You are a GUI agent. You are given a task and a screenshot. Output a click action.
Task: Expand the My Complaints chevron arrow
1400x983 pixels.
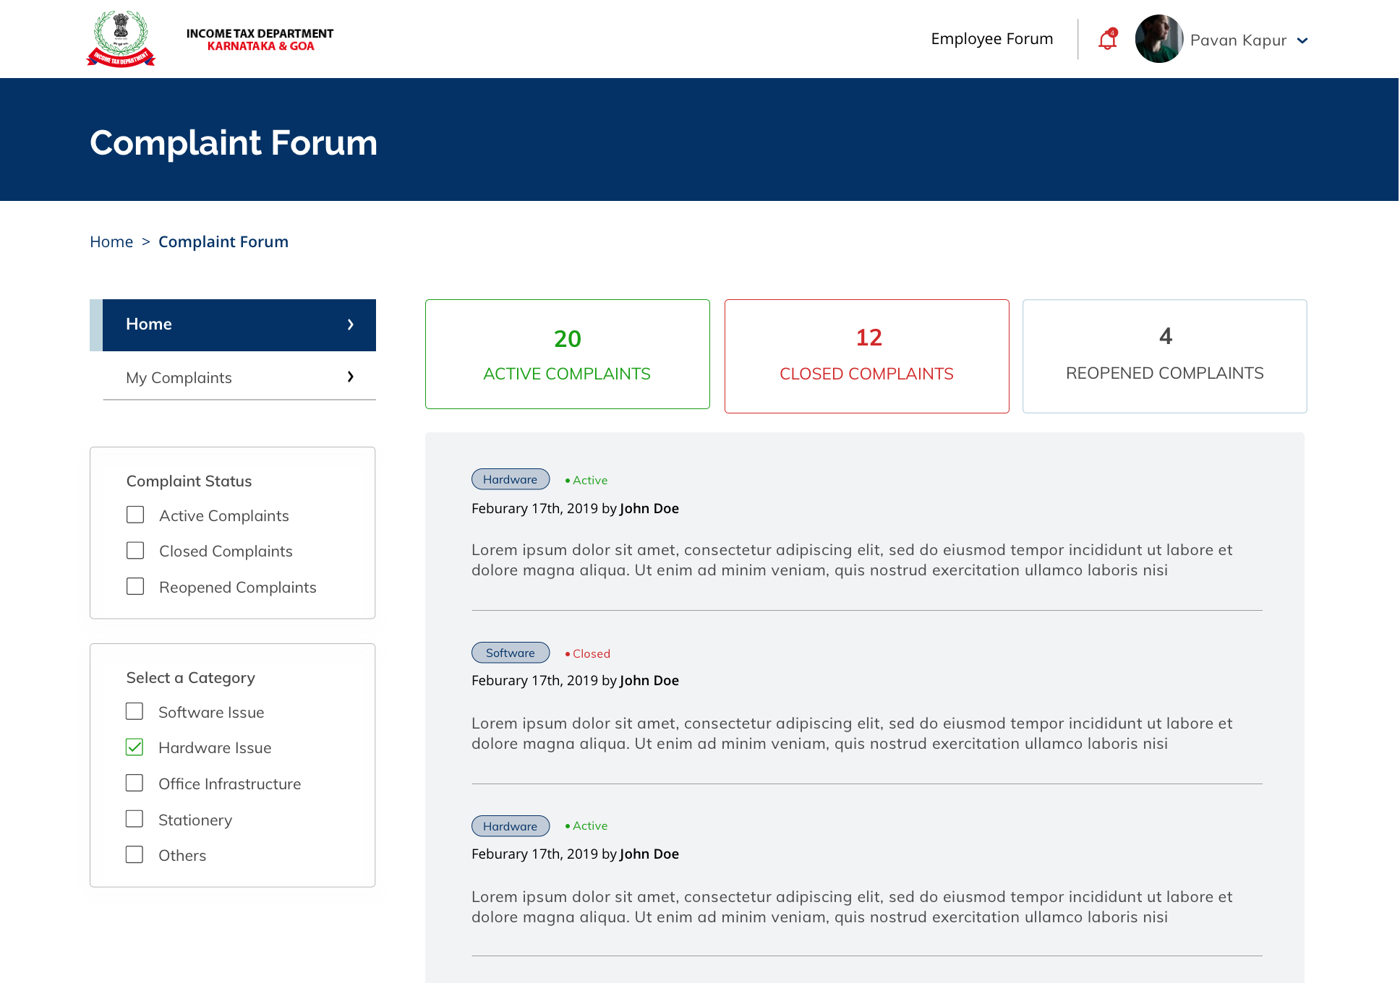pyautogui.click(x=351, y=377)
